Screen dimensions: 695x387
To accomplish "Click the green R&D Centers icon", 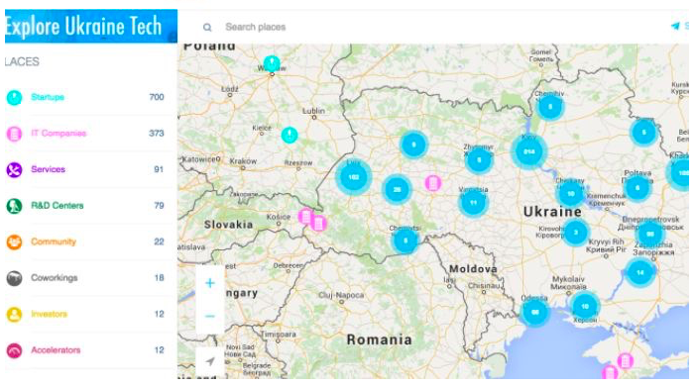I will (14, 206).
